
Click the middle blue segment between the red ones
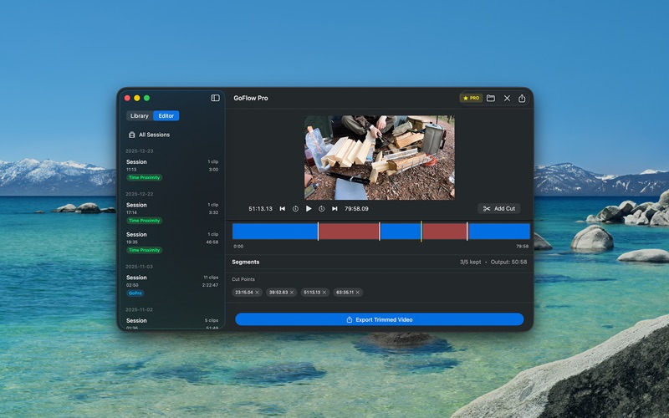[x=401, y=232]
